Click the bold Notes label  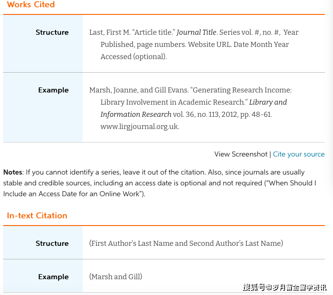(13, 172)
